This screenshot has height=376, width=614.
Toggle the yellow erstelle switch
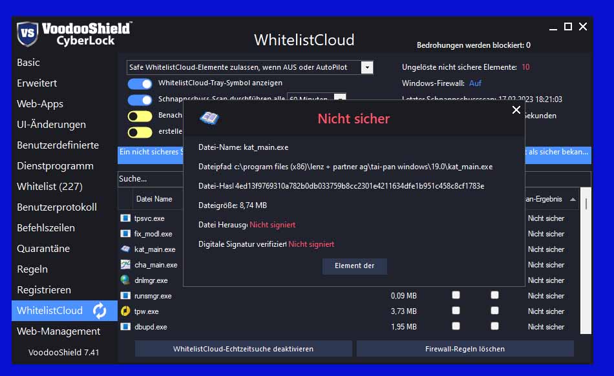(140, 132)
